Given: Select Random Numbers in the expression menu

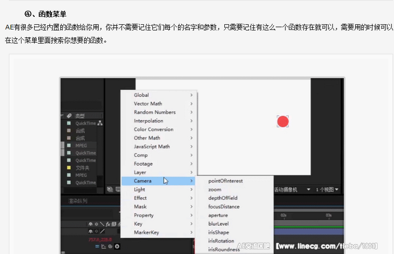Looking at the screenshot, I should pos(159,112).
